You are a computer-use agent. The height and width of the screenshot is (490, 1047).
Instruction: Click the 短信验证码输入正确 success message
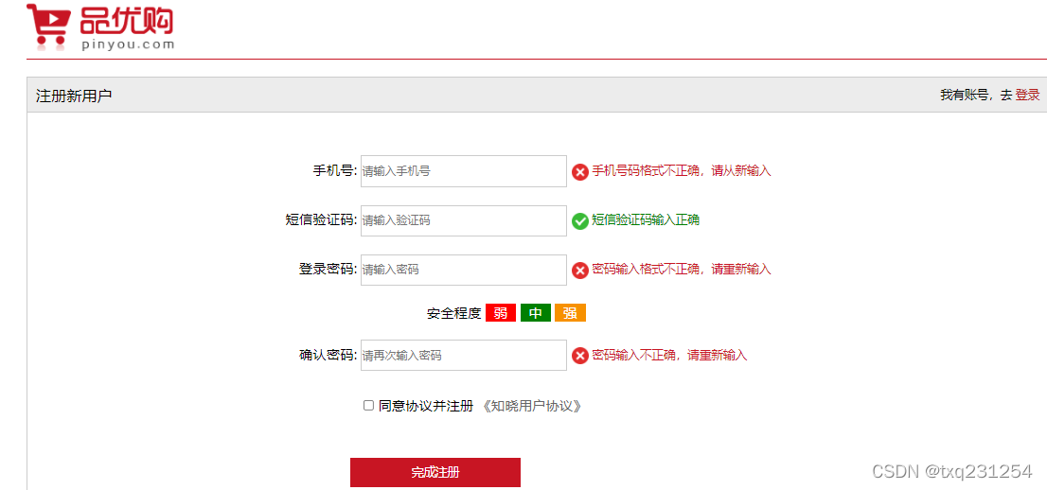coord(646,219)
